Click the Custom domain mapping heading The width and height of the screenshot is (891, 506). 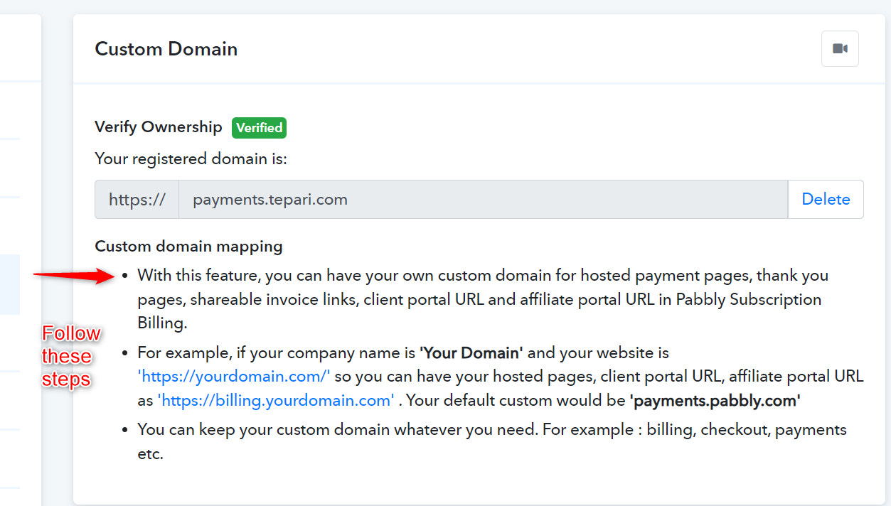pyautogui.click(x=188, y=246)
